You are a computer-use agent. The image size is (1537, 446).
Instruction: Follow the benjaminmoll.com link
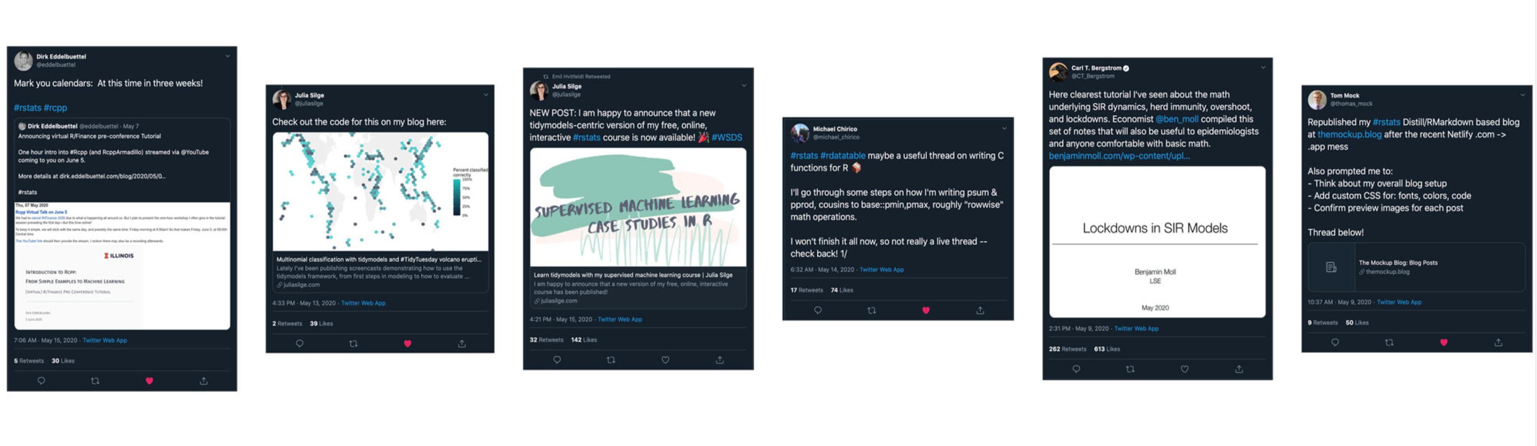[x=1119, y=156]
